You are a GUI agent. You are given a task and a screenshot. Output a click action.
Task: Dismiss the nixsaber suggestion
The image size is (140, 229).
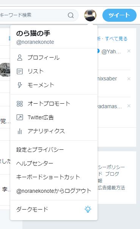(129, 79)
